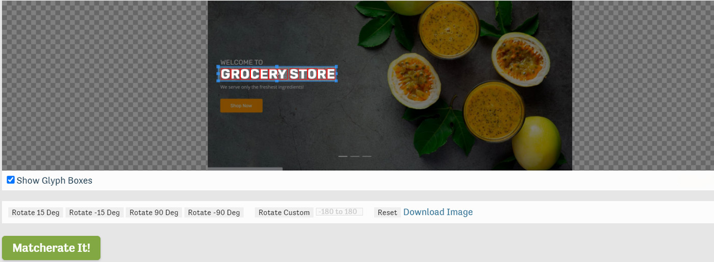Viewport: 714px width, 262px height.
Task: Click the green Matcherate It! button
Action: point(51,248)
